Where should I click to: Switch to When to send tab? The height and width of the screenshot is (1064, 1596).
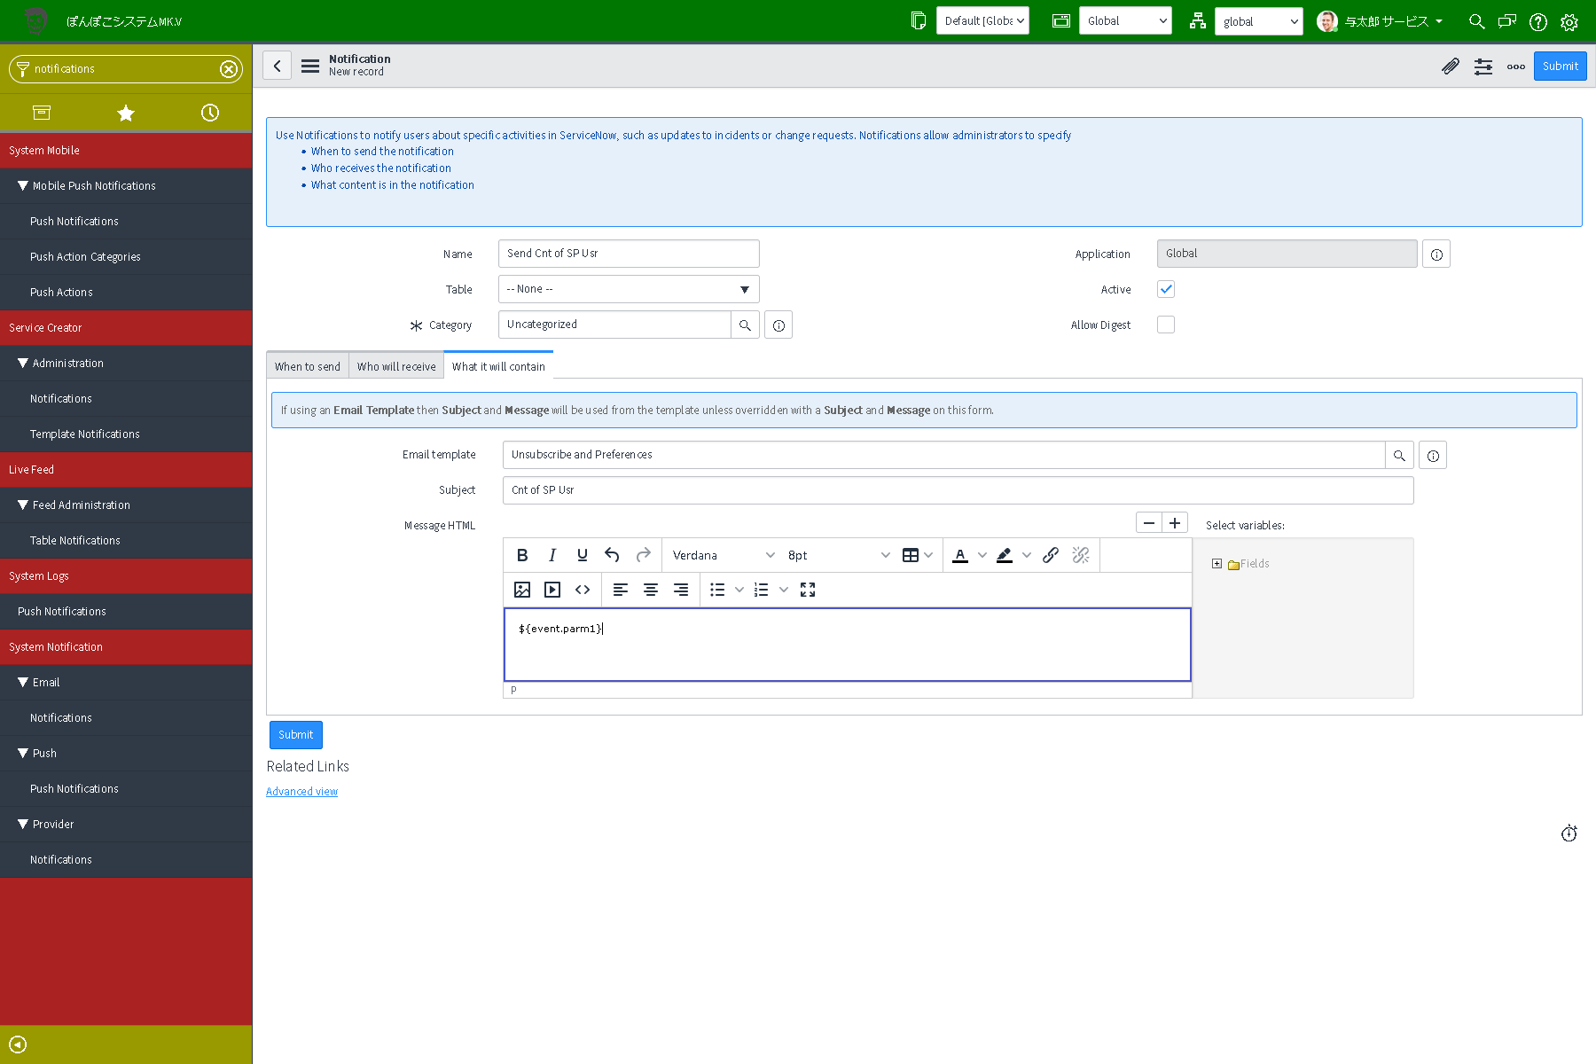(308, 366)
